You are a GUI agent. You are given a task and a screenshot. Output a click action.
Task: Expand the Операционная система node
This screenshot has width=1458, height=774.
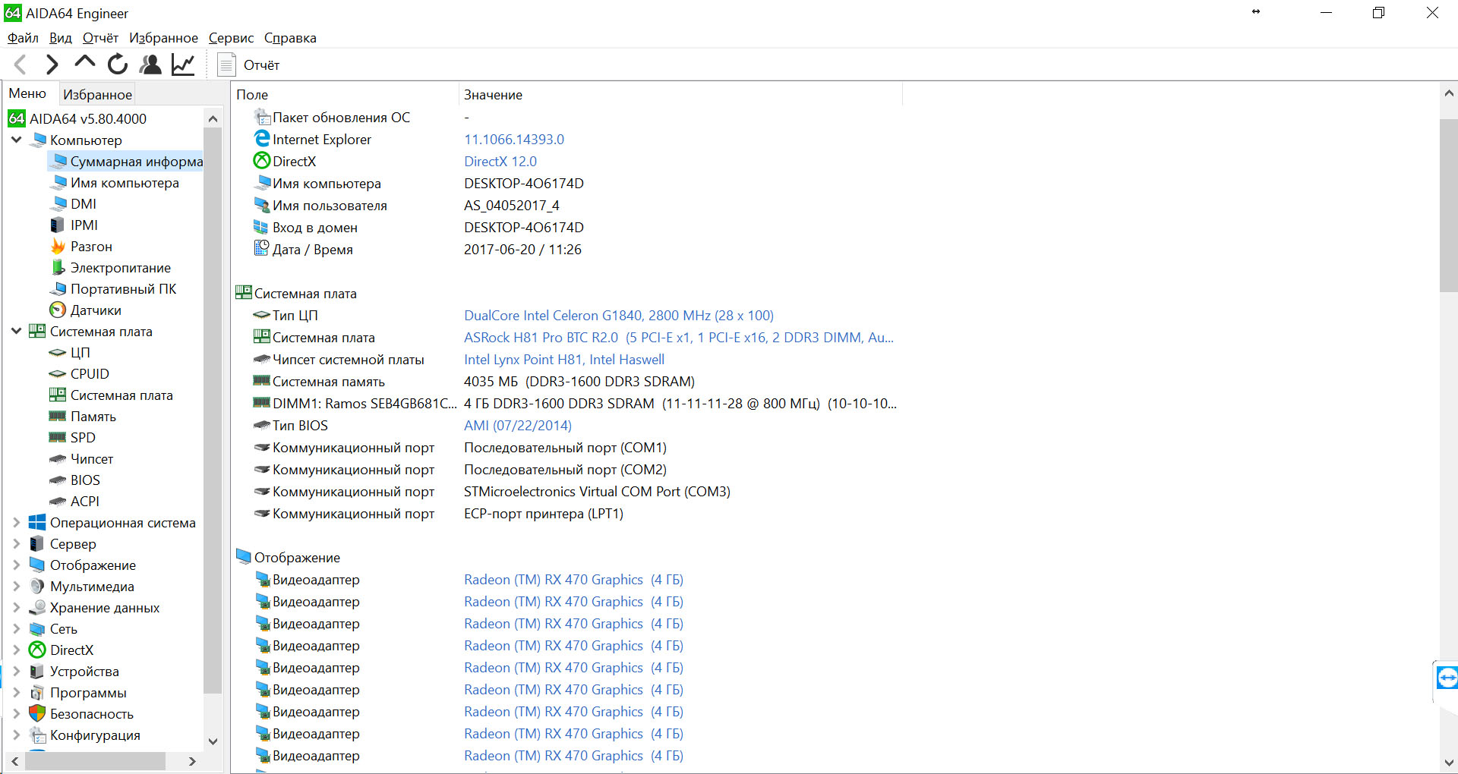(16, 522)
